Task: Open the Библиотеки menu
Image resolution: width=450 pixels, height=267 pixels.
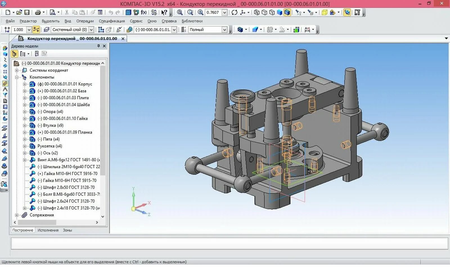Action: pyautogui.click(x=192, y=21)
